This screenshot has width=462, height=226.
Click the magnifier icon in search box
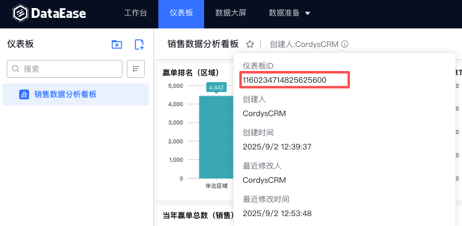click(x=15, y=69)
